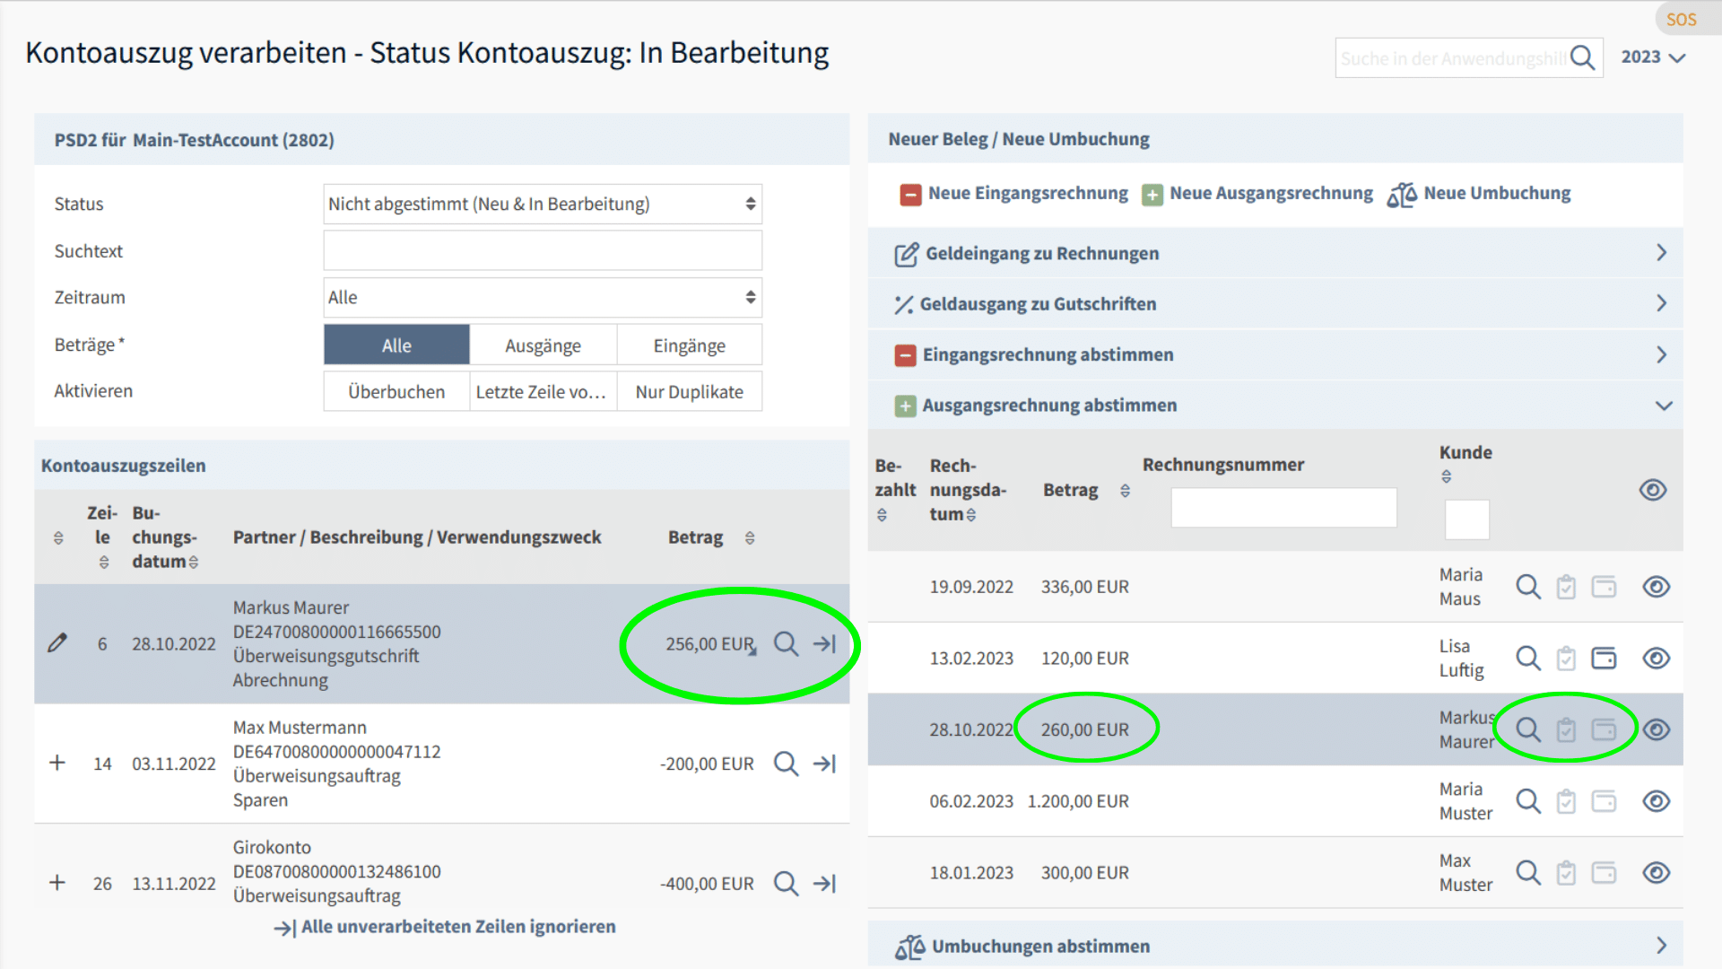Viewport: 1722px width, 969px height.
Task: Click the plus icon on line 14
Action: tap(57, 764)
